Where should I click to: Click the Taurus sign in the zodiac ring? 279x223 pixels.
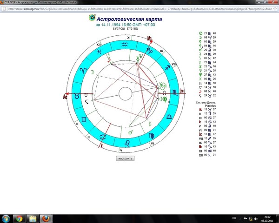[x=77, y=96]
